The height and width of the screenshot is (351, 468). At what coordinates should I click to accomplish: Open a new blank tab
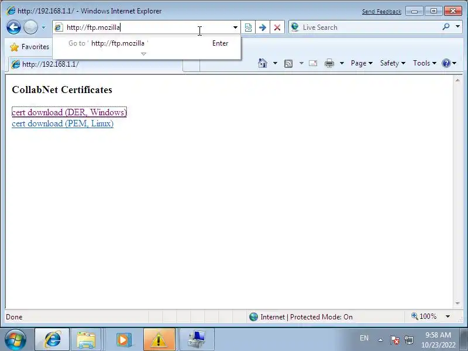click(191, 66)
